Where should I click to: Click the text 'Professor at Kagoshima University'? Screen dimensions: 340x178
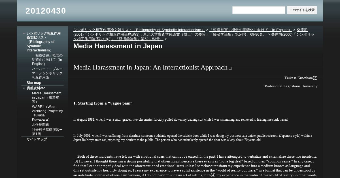pyautogui.click(x=291, y=86)
